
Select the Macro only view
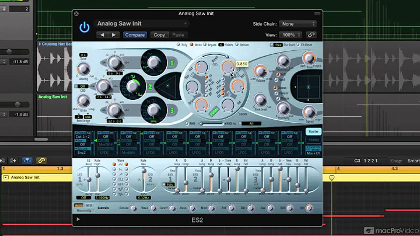(x=84, y=210)
